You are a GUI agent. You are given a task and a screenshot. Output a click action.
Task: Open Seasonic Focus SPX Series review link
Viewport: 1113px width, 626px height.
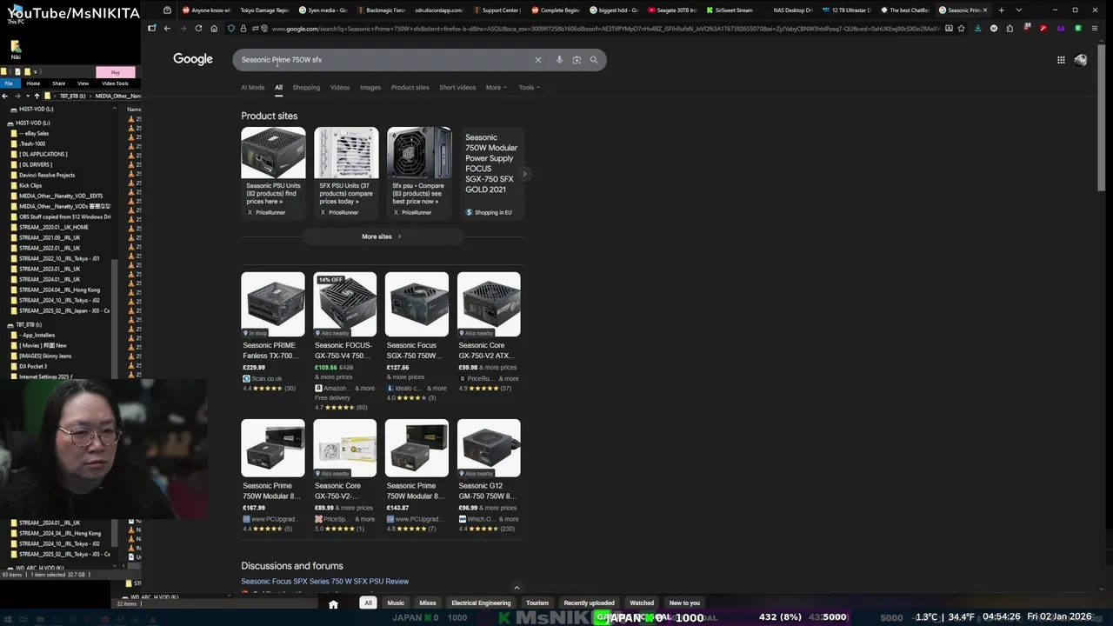point(324,581)
